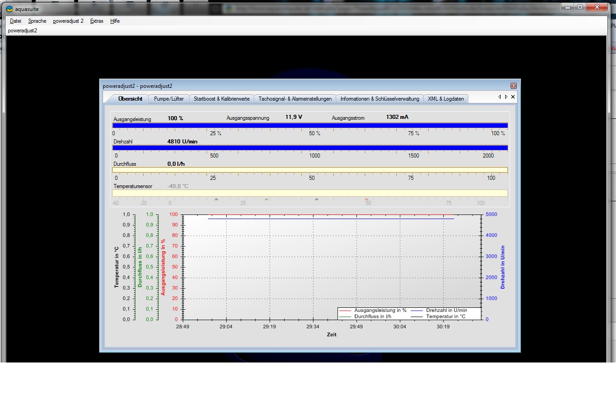Minimize the aquasuite window

[568, 7]
